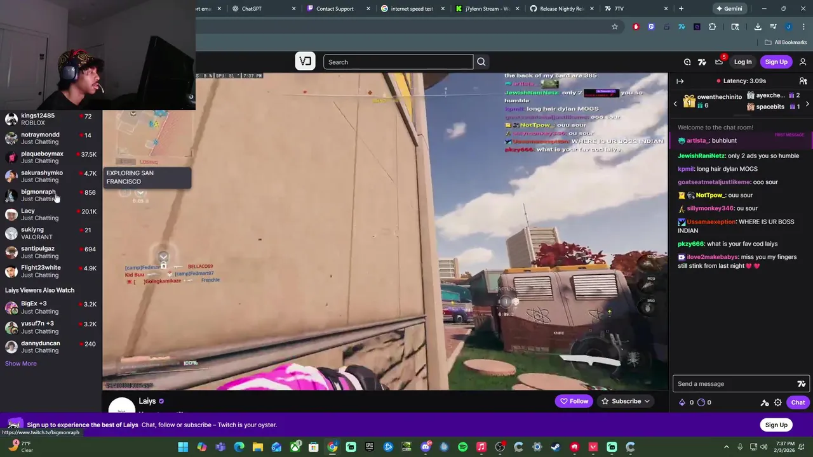Switch to the Release Nightly GitHub tab
The width and height of the screenshot is (813, 457).
563,9
